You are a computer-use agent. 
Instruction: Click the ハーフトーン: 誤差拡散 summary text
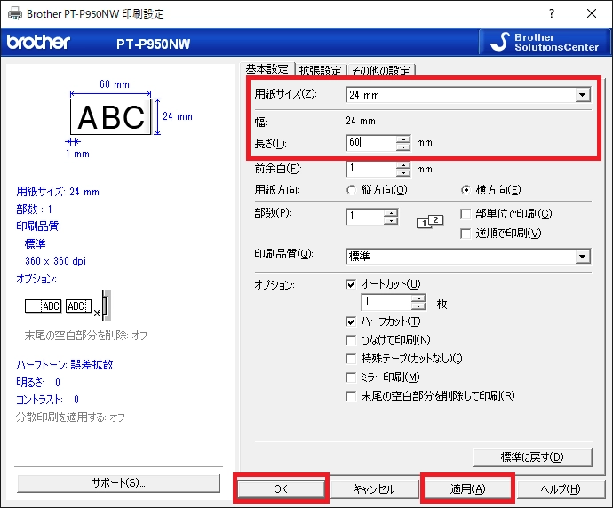[x=65, y=365]
